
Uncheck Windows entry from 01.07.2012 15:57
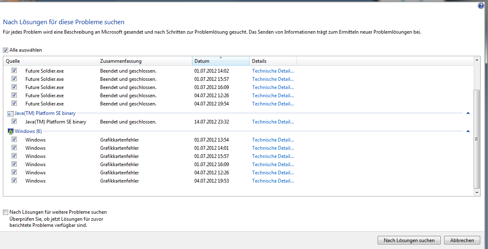point(14,155)
